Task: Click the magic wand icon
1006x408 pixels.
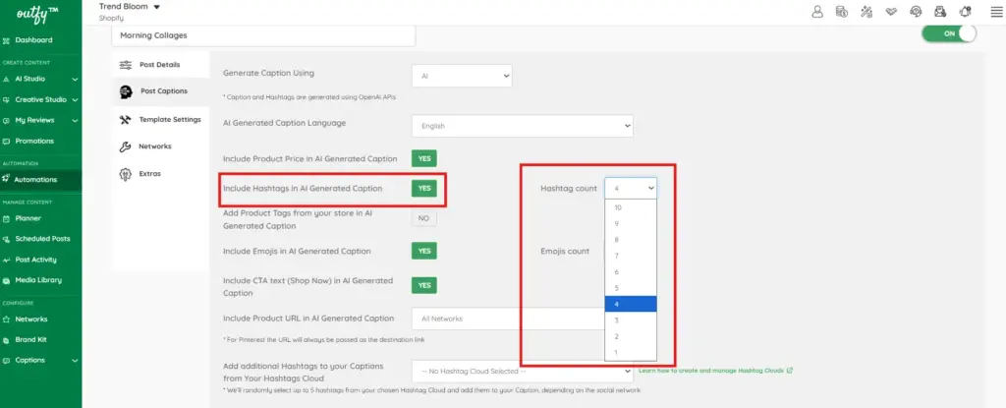Action: 866,11
